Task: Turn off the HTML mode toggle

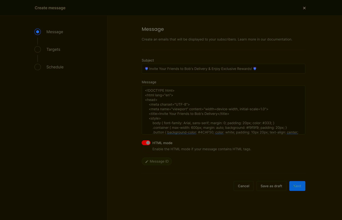Action: click(x=146, y=143)
